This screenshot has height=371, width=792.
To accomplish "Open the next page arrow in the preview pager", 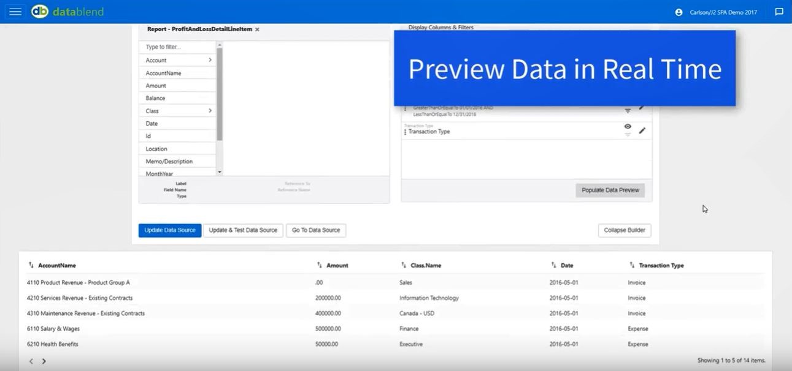I will 43,361.
